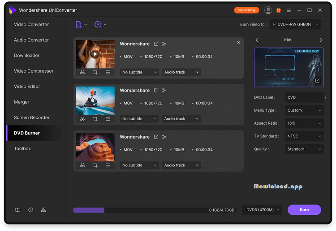The image size is (336, 231).
Task: Go to next DVD template
Action: [321, 40]
